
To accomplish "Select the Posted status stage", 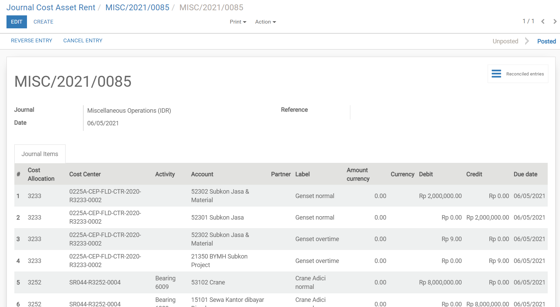I will (546, 41).
